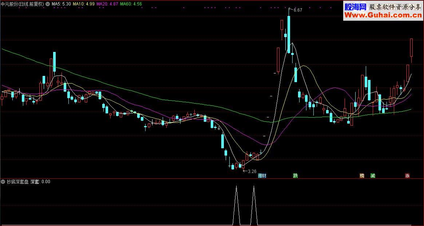Click the 深套: 0.00 indicator value
Viewport: 424px width, 226px height.
click(40, 182)
